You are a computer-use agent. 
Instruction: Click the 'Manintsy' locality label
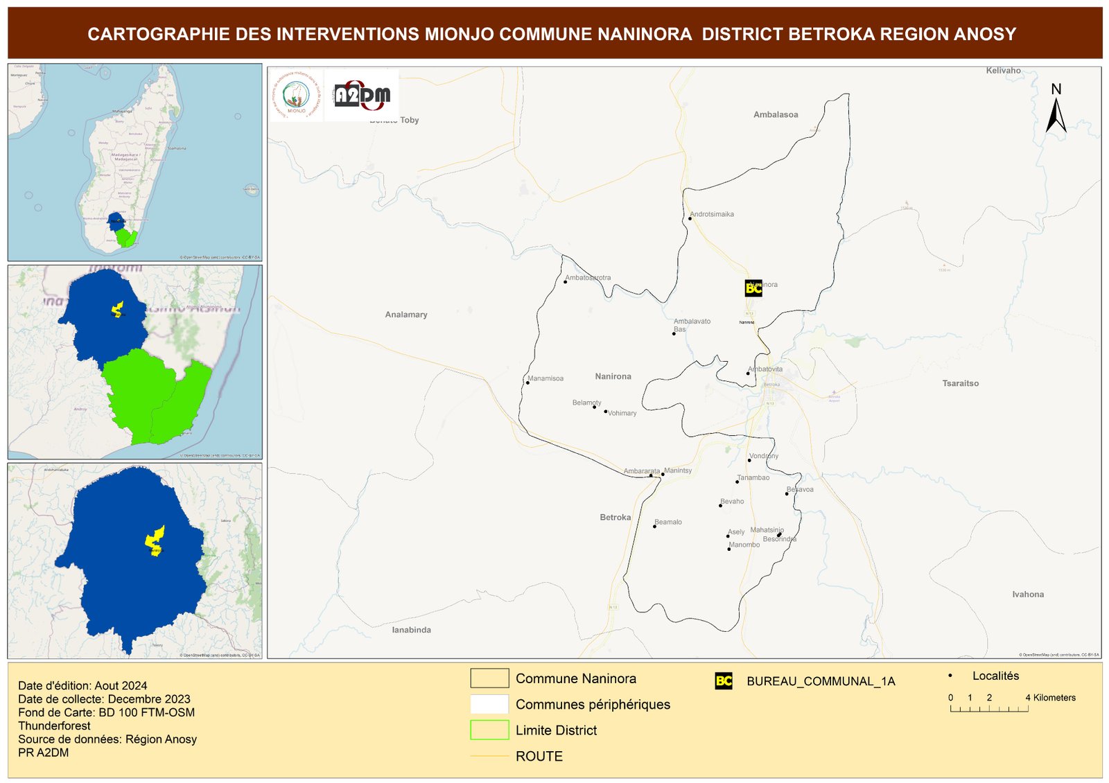click(678, 471)
